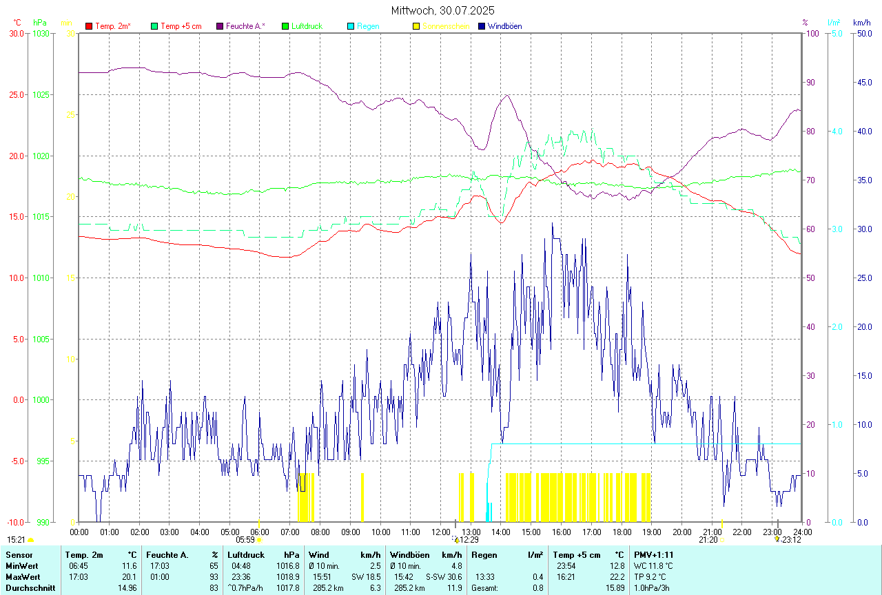The image size is (882, 595).
Task: Click the purple Feuchte A. legend square
Action: 220,26
